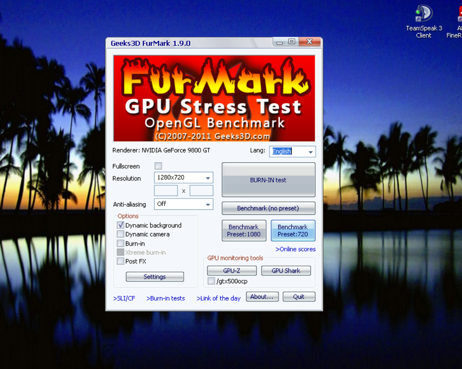Image resolution: width=462 pixels, height=369 pixels.
Task: Close the FurMark window
Action: click(309, 42)
